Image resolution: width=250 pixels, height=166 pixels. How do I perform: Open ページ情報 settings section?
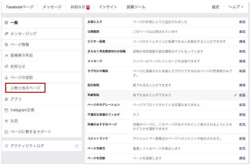[x=41, y=45]
